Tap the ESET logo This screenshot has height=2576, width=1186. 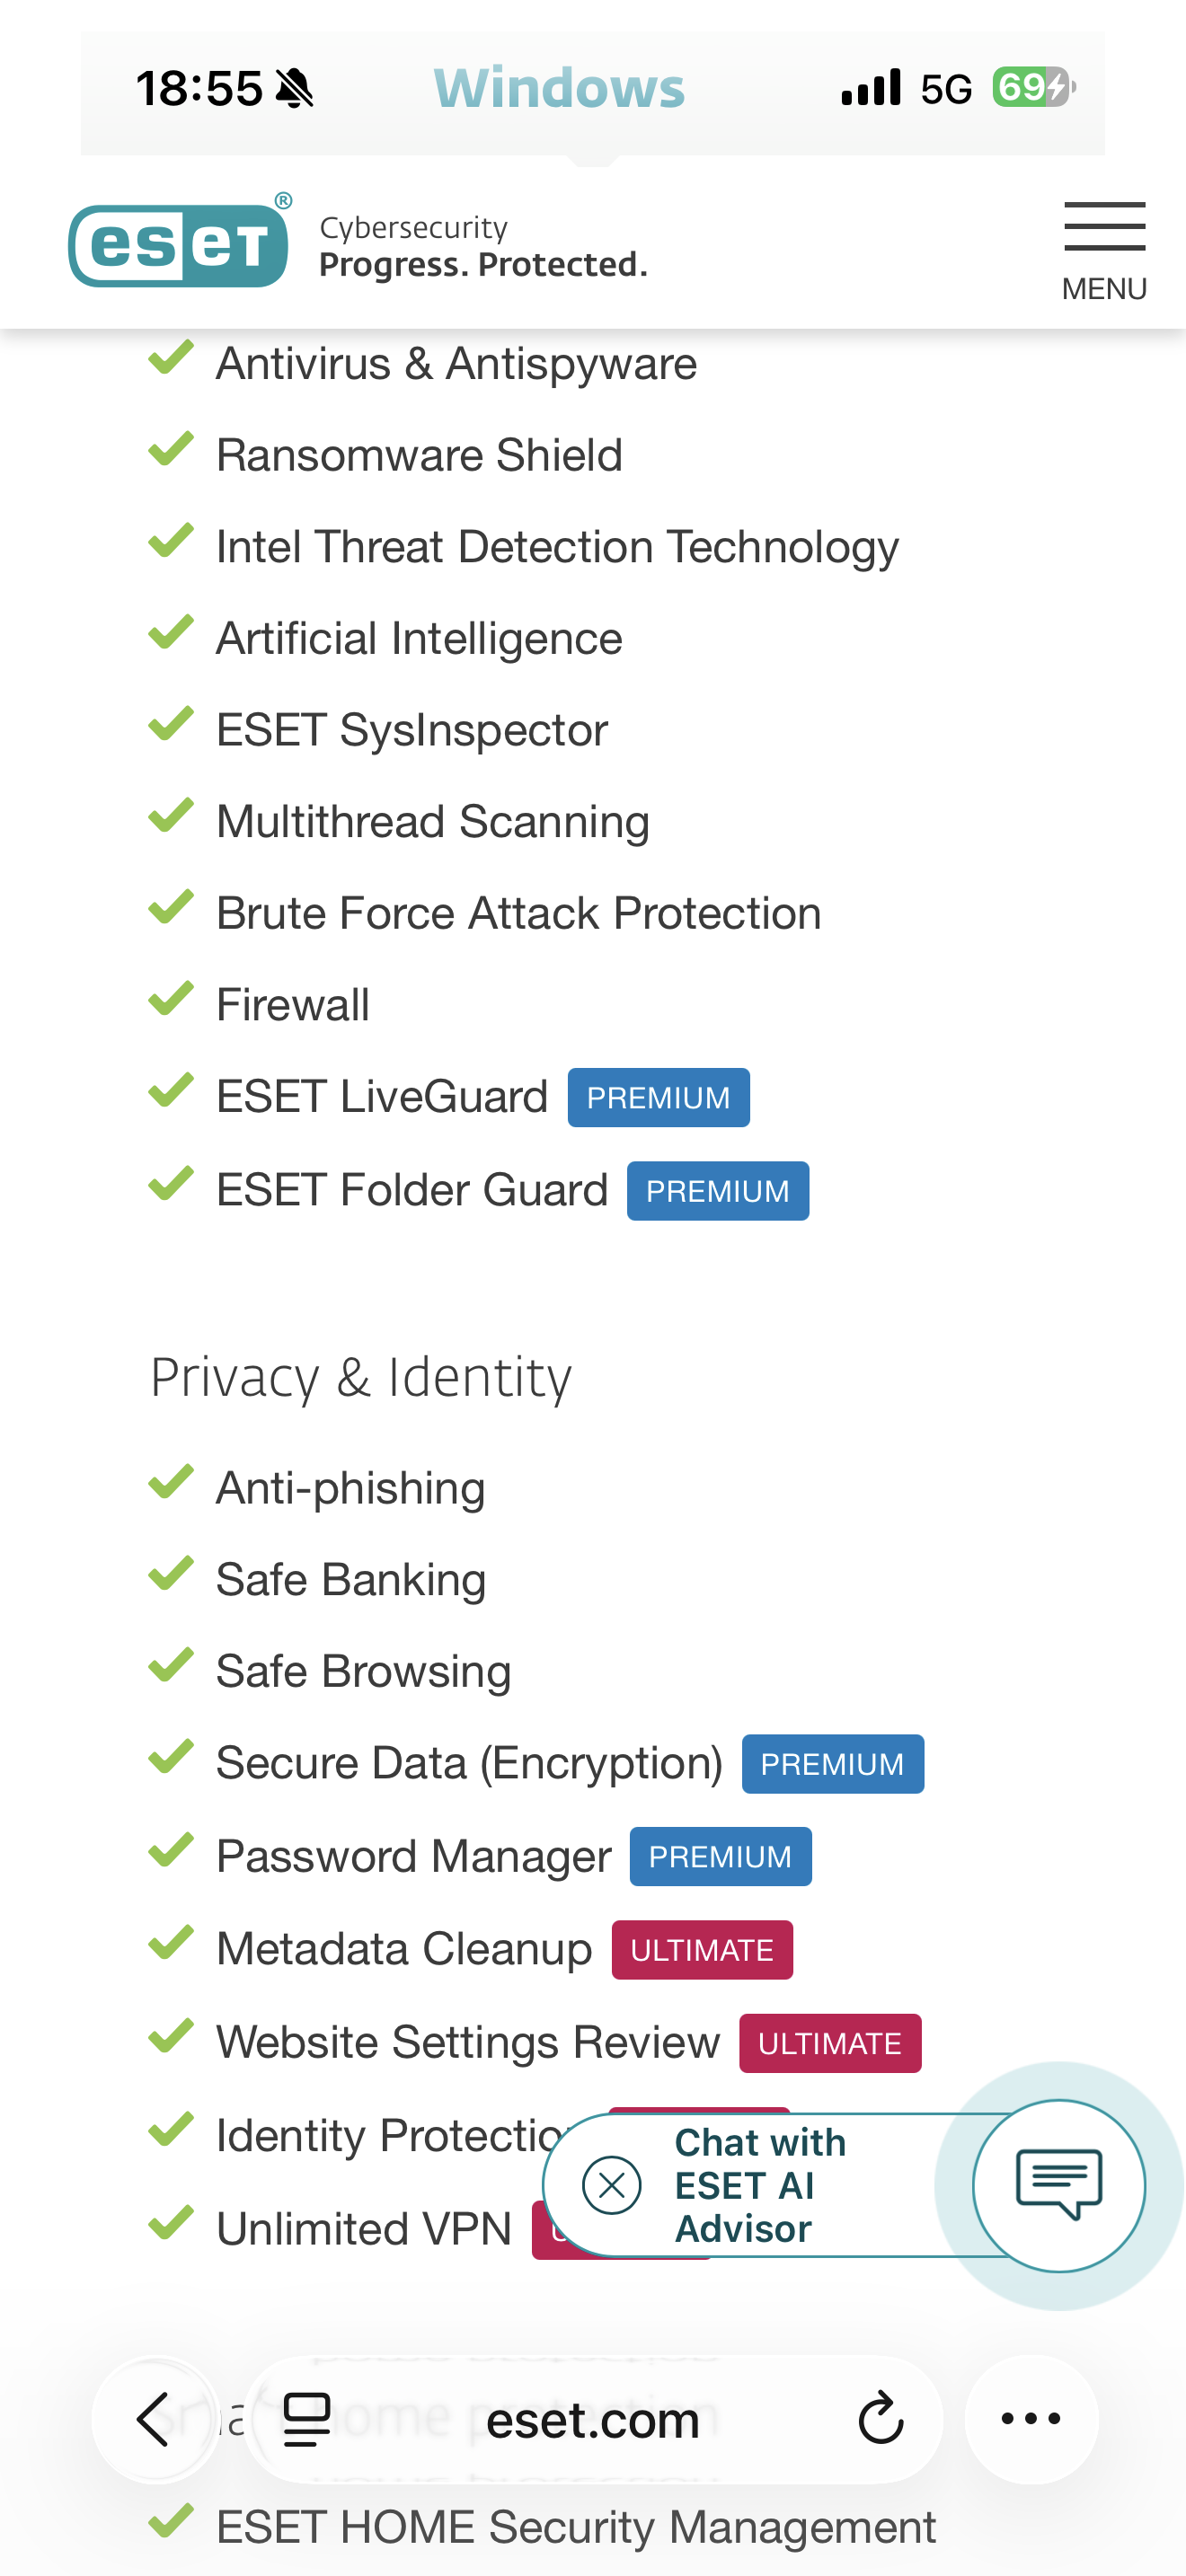180,243
